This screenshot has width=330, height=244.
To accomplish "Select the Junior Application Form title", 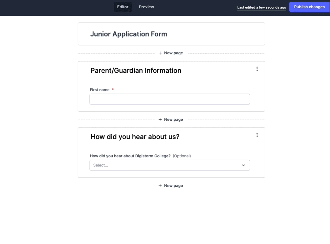I will pos(129,34).
